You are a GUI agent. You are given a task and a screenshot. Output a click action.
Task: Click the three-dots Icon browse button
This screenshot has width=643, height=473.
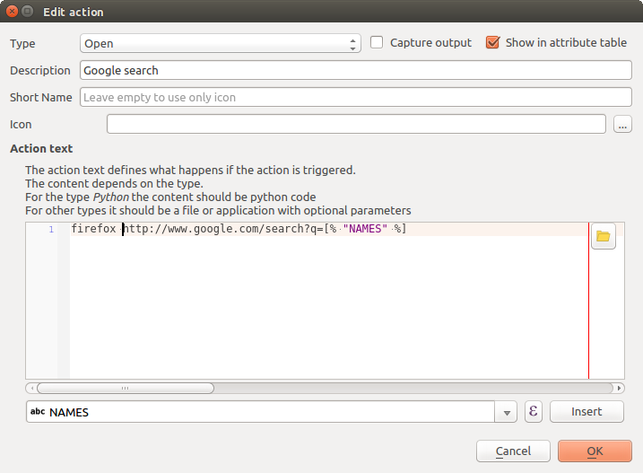click(x=622, y=125)
